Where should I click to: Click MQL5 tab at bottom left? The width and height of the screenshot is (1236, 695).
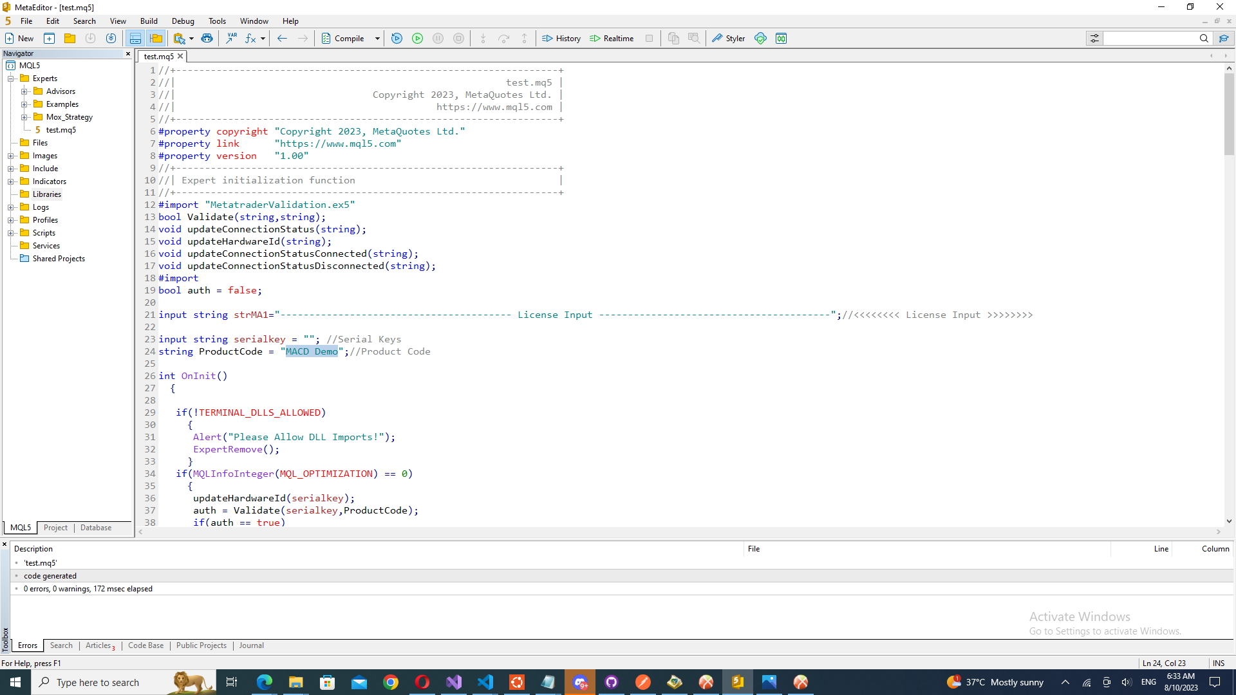19,527
